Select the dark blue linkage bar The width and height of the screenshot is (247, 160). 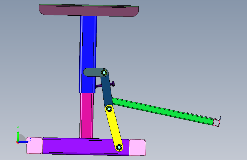(107, 91)
